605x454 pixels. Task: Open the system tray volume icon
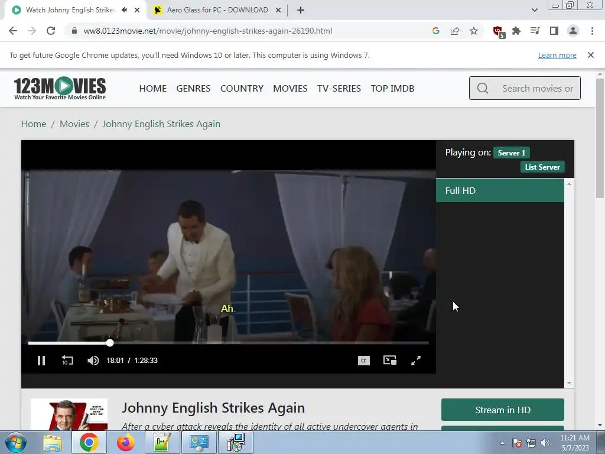(x=545, y=443)
